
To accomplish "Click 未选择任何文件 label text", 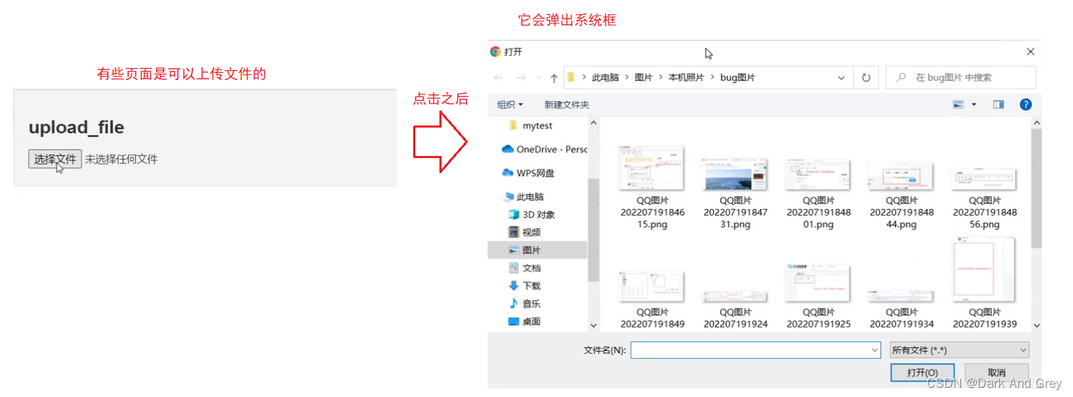I will (121, 160).
